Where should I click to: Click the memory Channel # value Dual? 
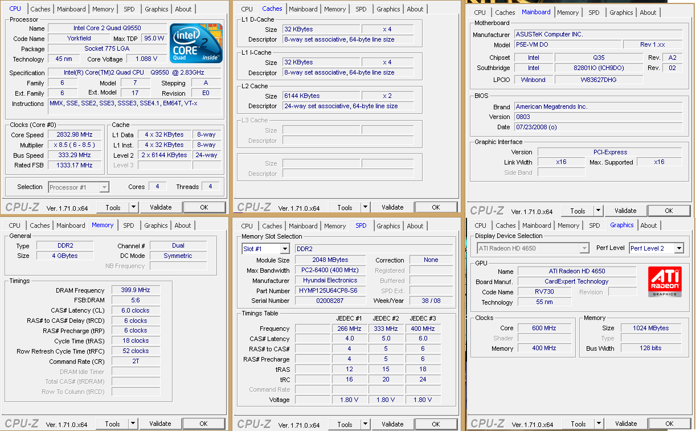[x=178, y=246]
